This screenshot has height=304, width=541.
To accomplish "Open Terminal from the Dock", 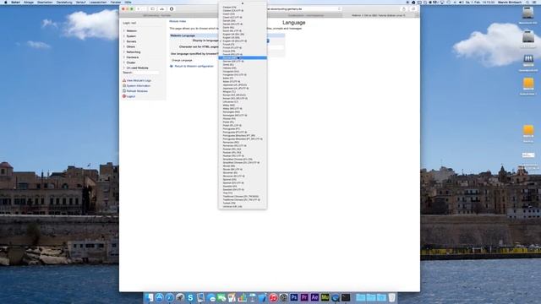I will click(346, 297).
